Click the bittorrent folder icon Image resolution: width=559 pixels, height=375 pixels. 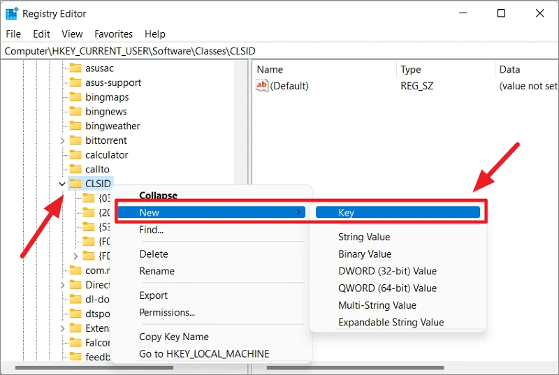pyautogui.click(x=75, y=140)
